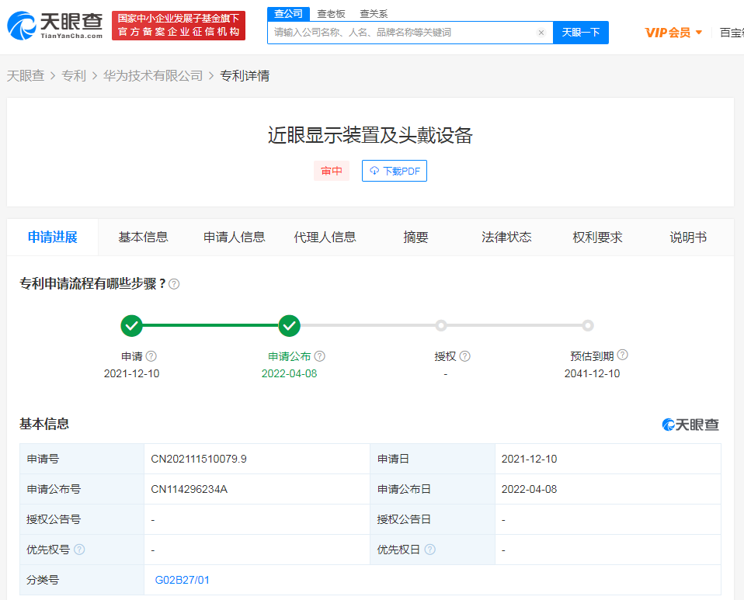
Task: Click the 2041-12-10 expiry date
Action: click(x=592, y=374)
